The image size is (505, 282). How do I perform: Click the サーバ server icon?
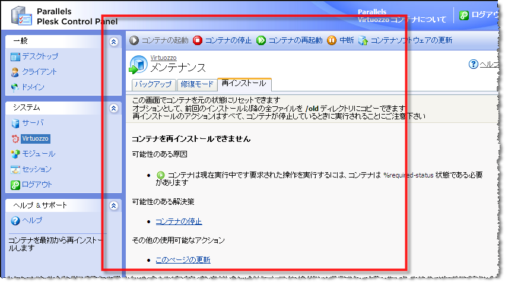[15, 123]
